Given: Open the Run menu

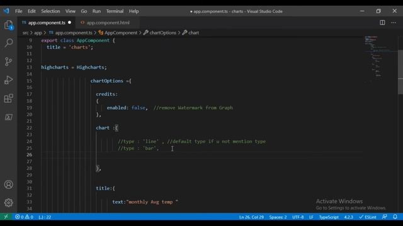Looking at the screenshot, I should tap(96, 11).
